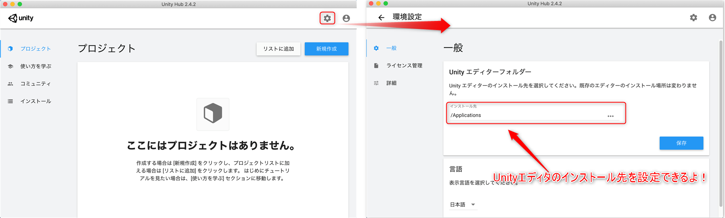Screen dimensions: 725x218
Task: Click the 環境設定 title text
Action: (x=407, y=17)
